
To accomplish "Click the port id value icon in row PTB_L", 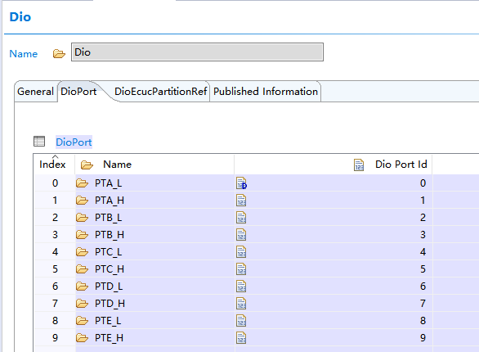I will pyautogui.click(x=241, y=218).
